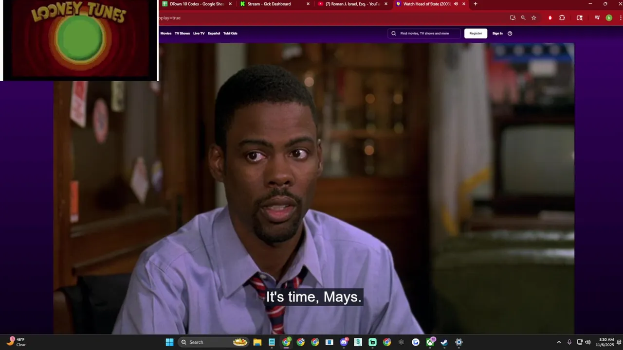
Task: Open the network status tray icon
Action: [x=580, y=342]
